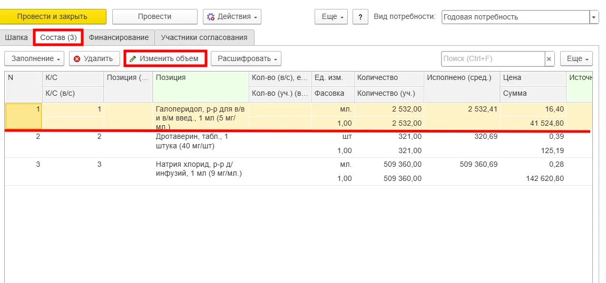The width and height of the screenshot is (606, 283).
Task: Click the sum cell 41 524,80
Action: tap(533, 124)
